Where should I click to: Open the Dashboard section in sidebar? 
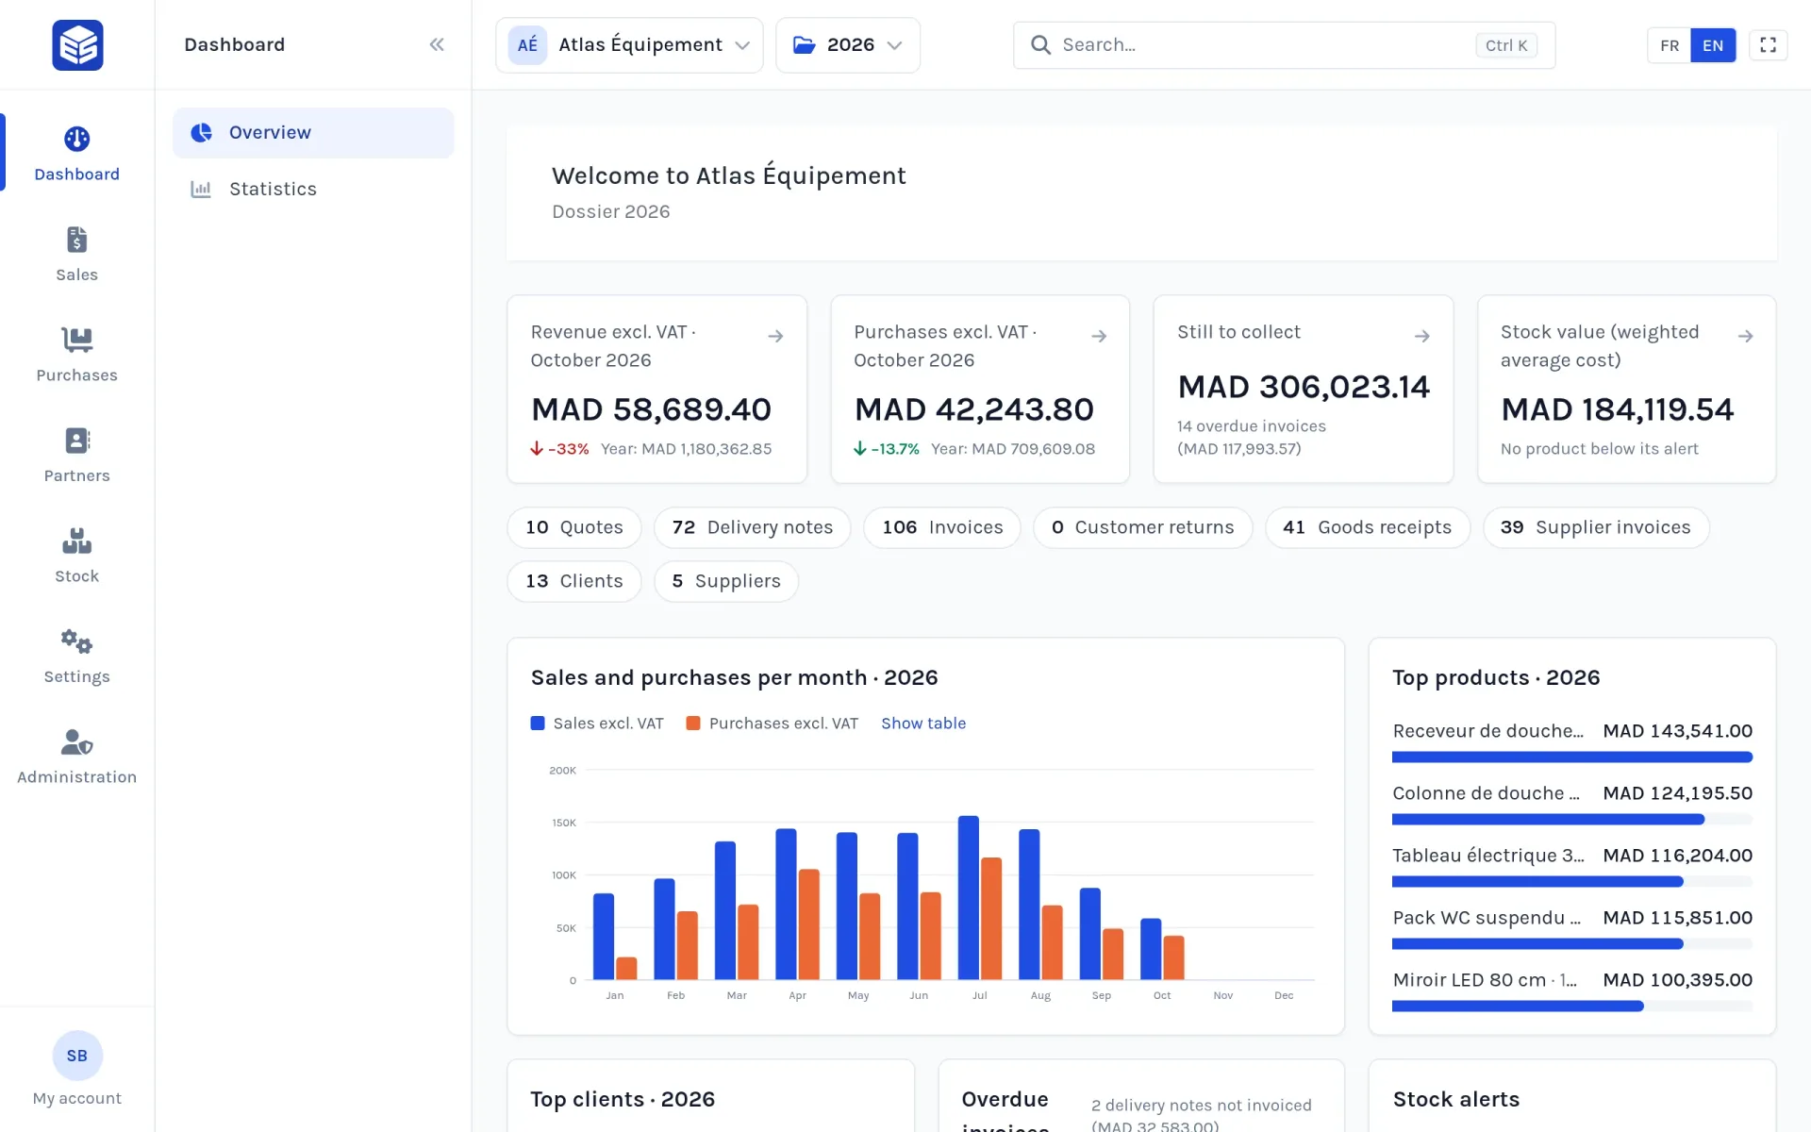[77, 154]
